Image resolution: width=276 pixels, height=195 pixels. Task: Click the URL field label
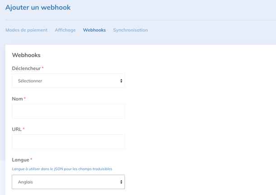[x=17, y=130]
